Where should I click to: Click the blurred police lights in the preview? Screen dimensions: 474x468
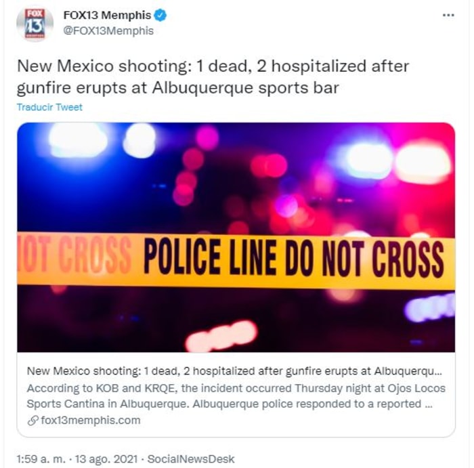pos(236,177)
